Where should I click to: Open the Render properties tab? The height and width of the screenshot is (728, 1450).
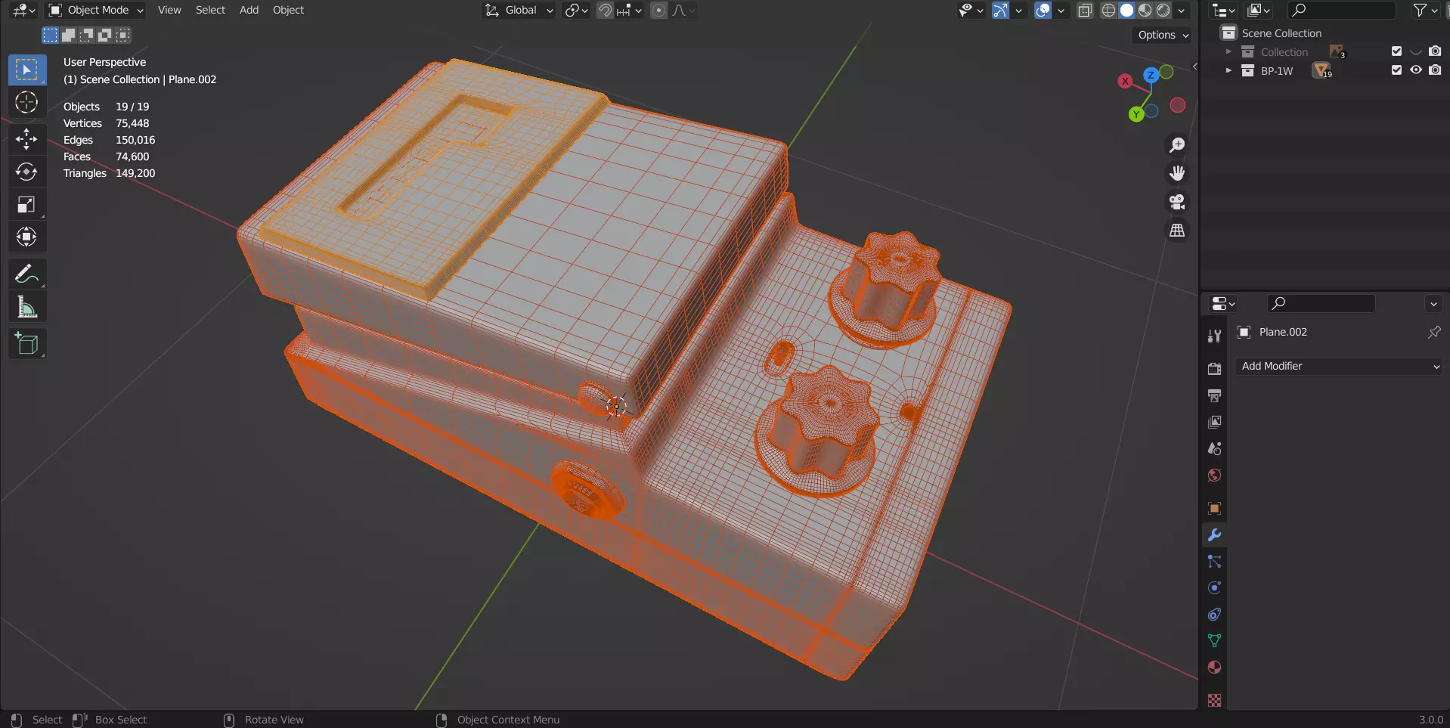tap(1214, 369)
